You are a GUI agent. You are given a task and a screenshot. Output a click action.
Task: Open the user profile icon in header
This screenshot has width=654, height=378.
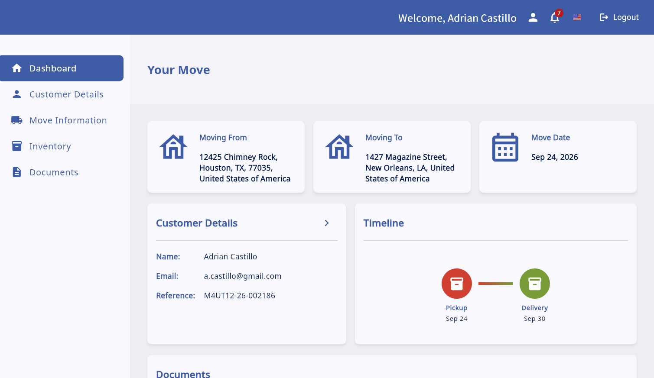[533, 17]
